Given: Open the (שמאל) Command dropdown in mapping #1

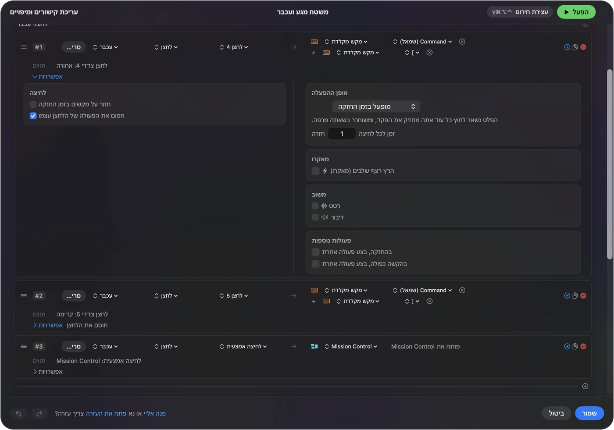Looking at the screenshot, I should click(423, 42).
